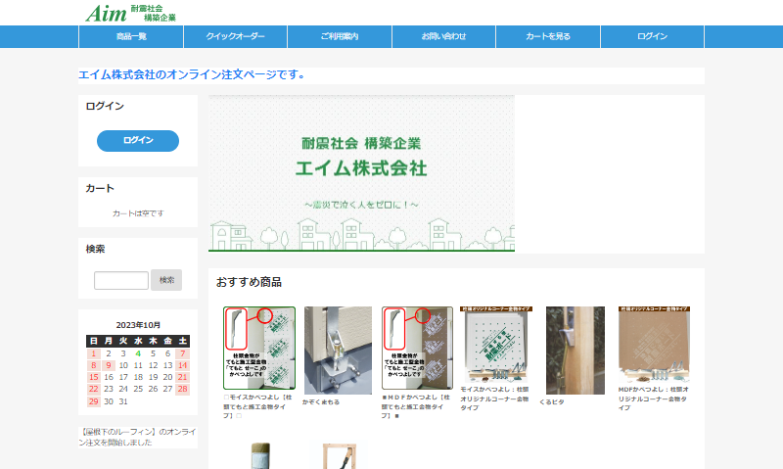
Task: Click the gray 検索 button
Action: coord(166,280)
